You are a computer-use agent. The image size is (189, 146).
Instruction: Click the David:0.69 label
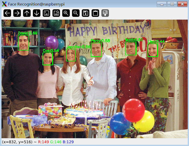[28, 33]
